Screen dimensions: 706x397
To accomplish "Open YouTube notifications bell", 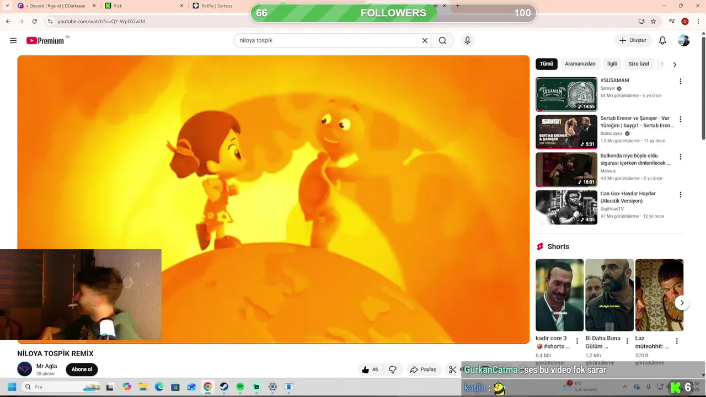I will (662, 40).
